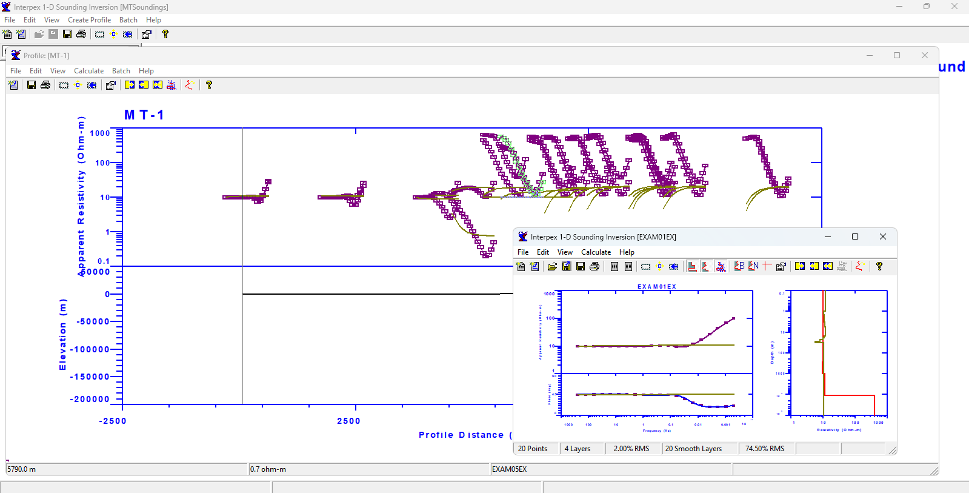Click the printer icon in the main MTSoundings toolbar

81,35
